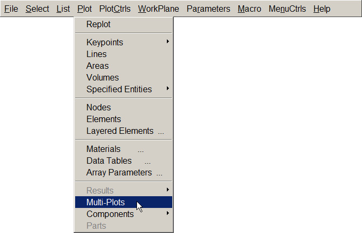Open the Layered Elements dialog
The width and height of the screenshot is (362, 233).
pos(120,131)
